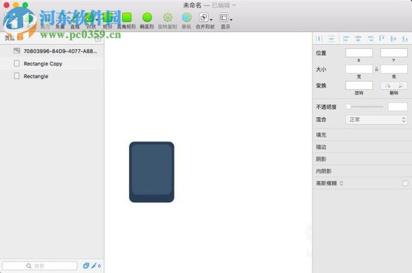Click the add page button in pages header
This screenshot has height=273, width=412.
[98, 39]
